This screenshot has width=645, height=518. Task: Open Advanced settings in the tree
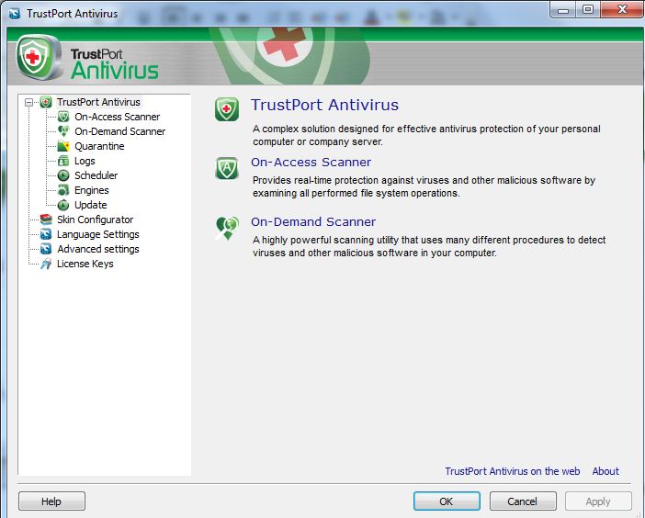[98, 249]
